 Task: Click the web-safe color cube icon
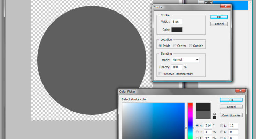pyautogui.click(x=214, y=114)
